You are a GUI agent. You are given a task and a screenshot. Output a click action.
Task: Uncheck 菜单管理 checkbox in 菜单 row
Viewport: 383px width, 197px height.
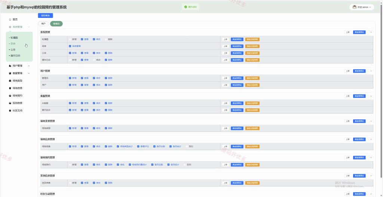pos(70,46)
